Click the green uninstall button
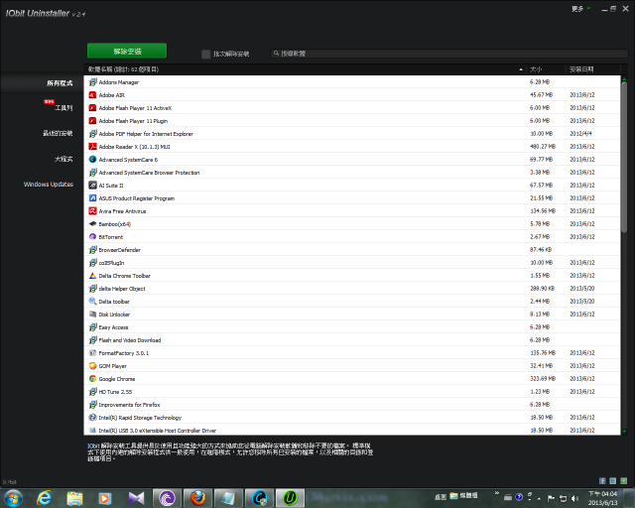This screenshot has width=635, height=508. tap(127, 51)
